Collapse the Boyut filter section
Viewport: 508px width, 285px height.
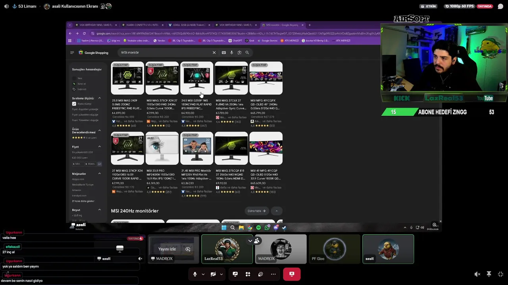pyautogui.click(x=99, y=210)
